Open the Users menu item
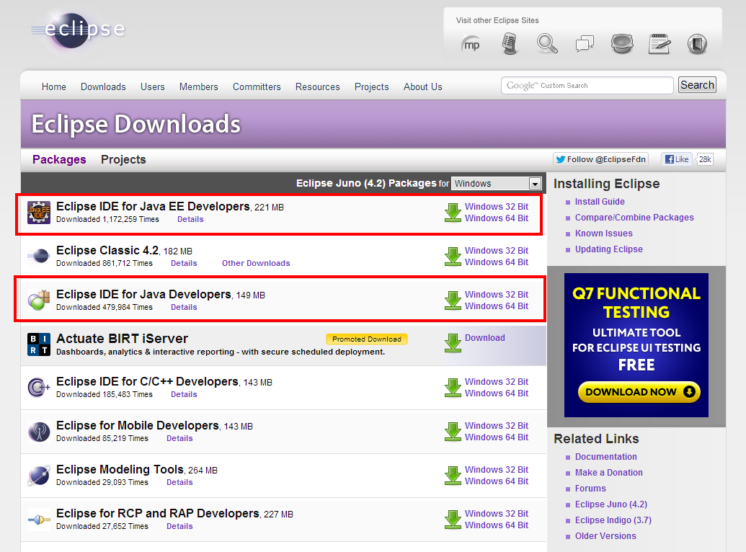 click(x=152, y=86)
